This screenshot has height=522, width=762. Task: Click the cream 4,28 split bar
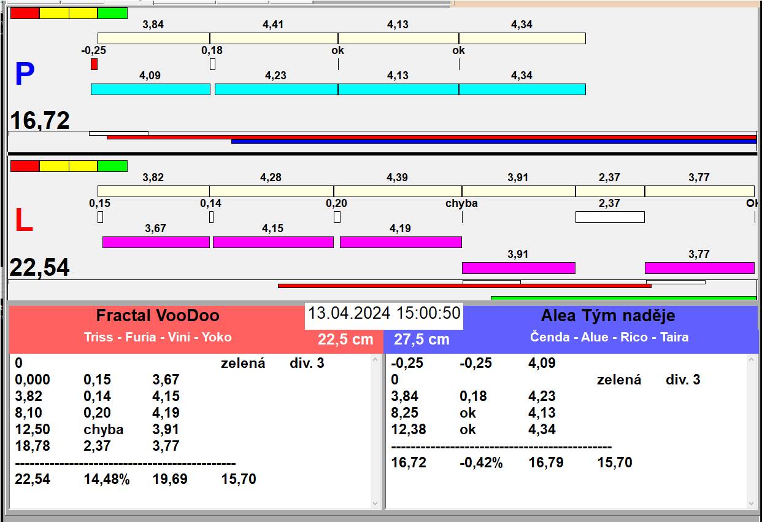coord(271,191)
